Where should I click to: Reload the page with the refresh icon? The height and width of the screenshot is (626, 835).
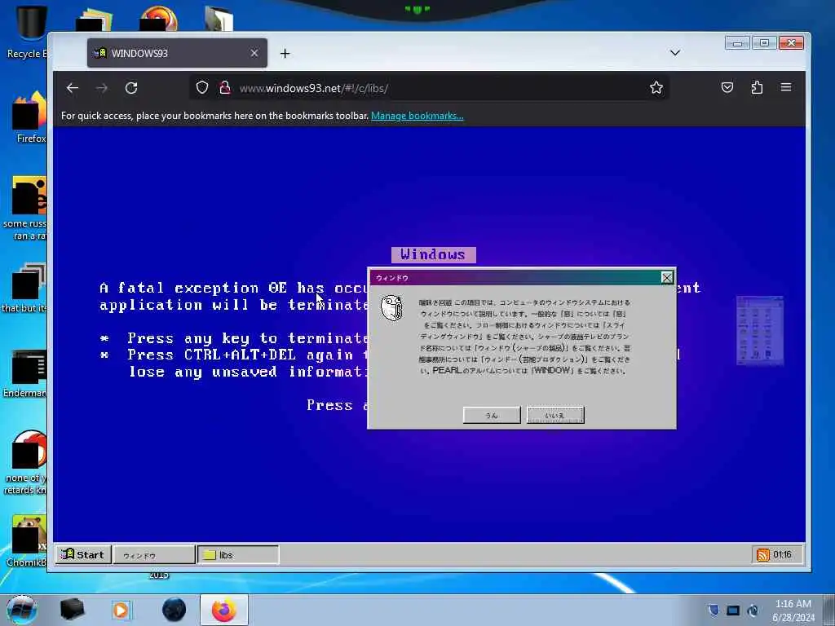click(131, 88)
